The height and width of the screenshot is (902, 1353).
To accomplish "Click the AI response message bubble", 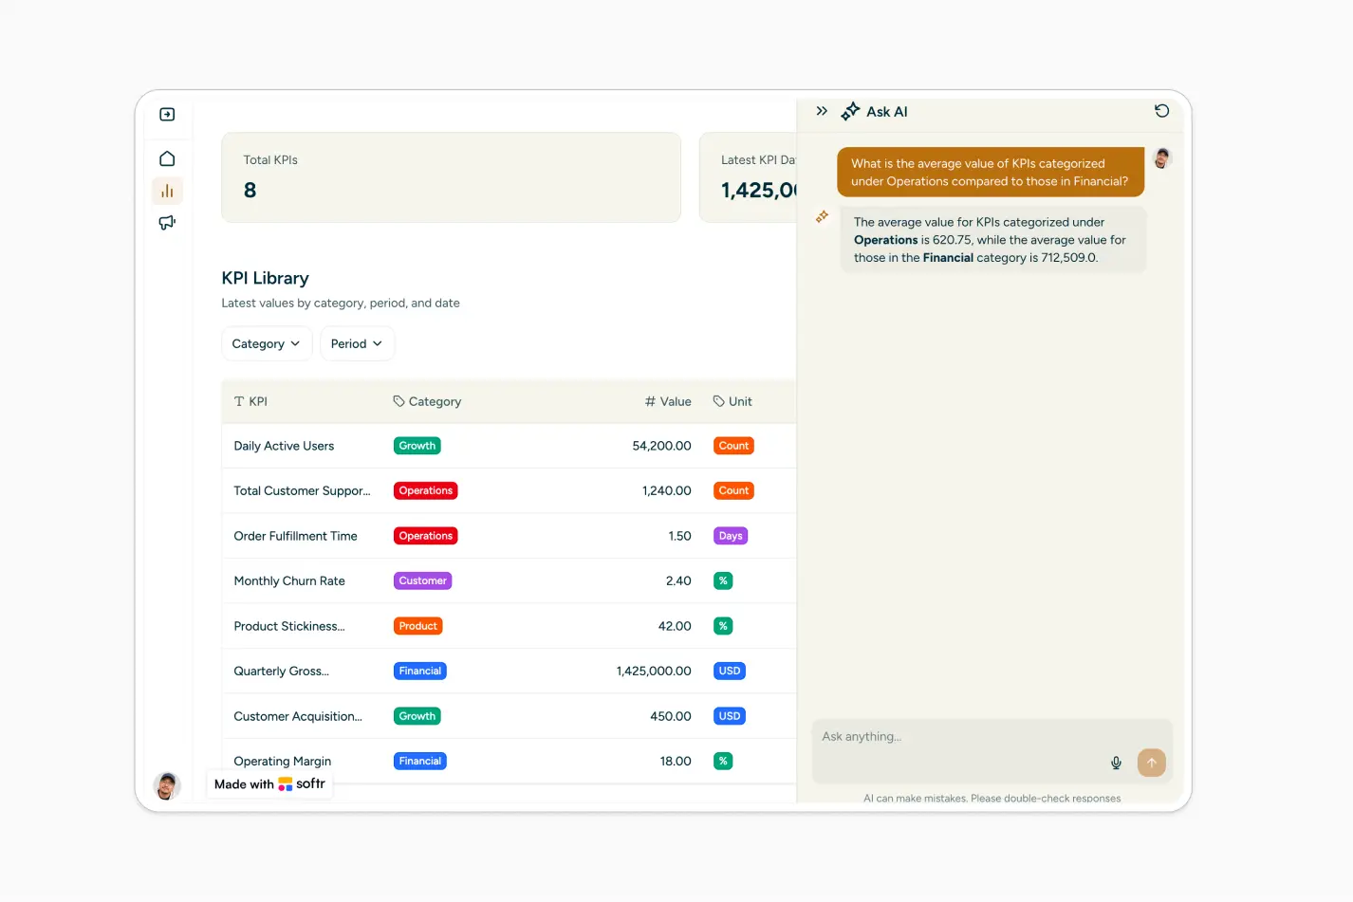I will (x=992, y=240).
